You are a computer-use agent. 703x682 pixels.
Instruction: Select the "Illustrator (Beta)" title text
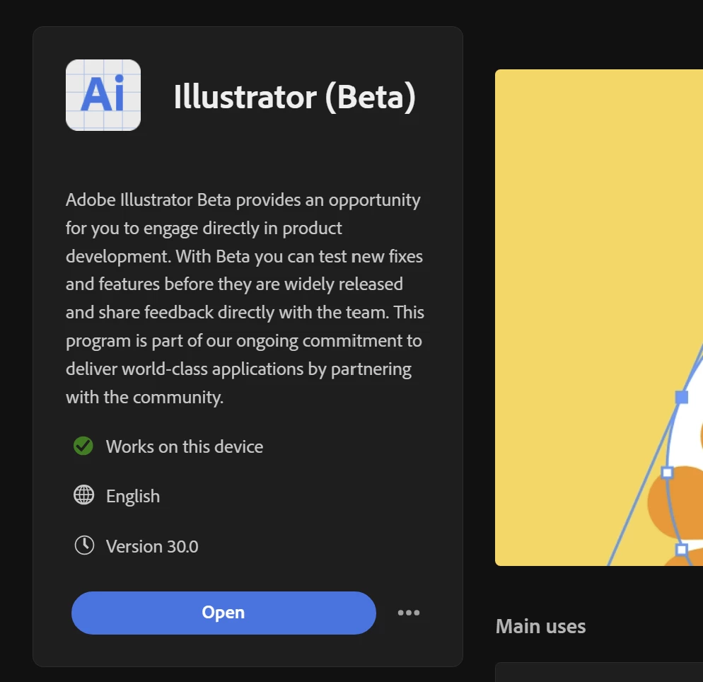pyautogui.click(x=294, y=96)
